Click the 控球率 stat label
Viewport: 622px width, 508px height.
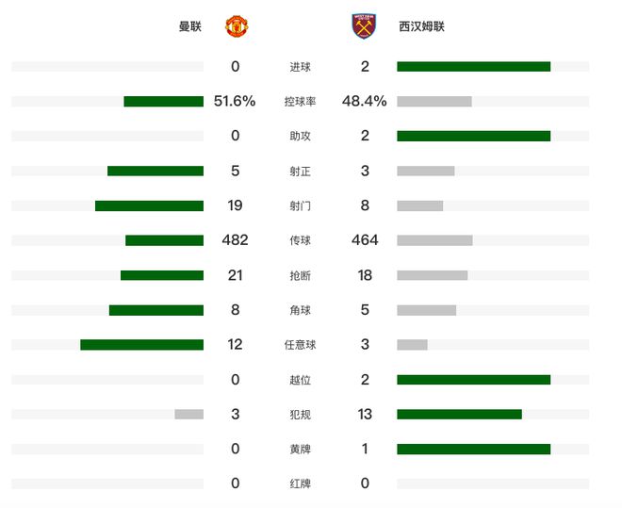[x=300, y=102]
